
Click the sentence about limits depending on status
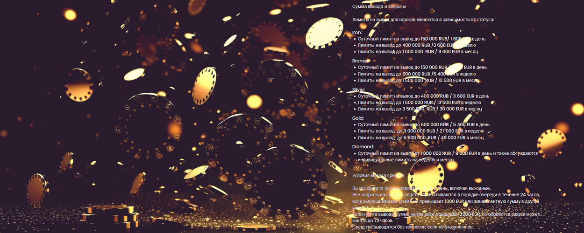pos(423,20)
